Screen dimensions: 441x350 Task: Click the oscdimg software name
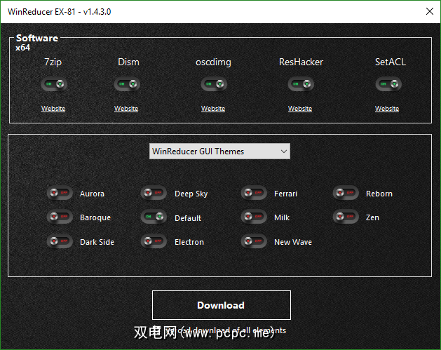pyautogui.click(x=213, y=62)
